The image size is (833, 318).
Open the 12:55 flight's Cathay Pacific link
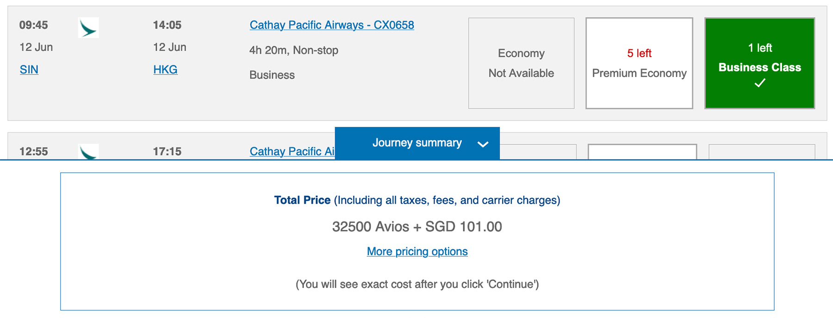[292, 151]
